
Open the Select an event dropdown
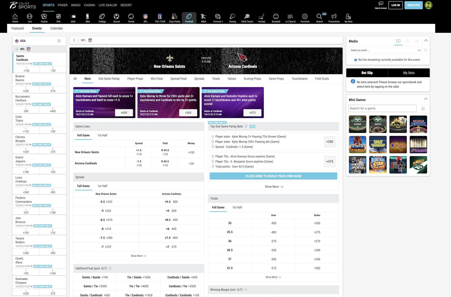click(x=385, y=50)
